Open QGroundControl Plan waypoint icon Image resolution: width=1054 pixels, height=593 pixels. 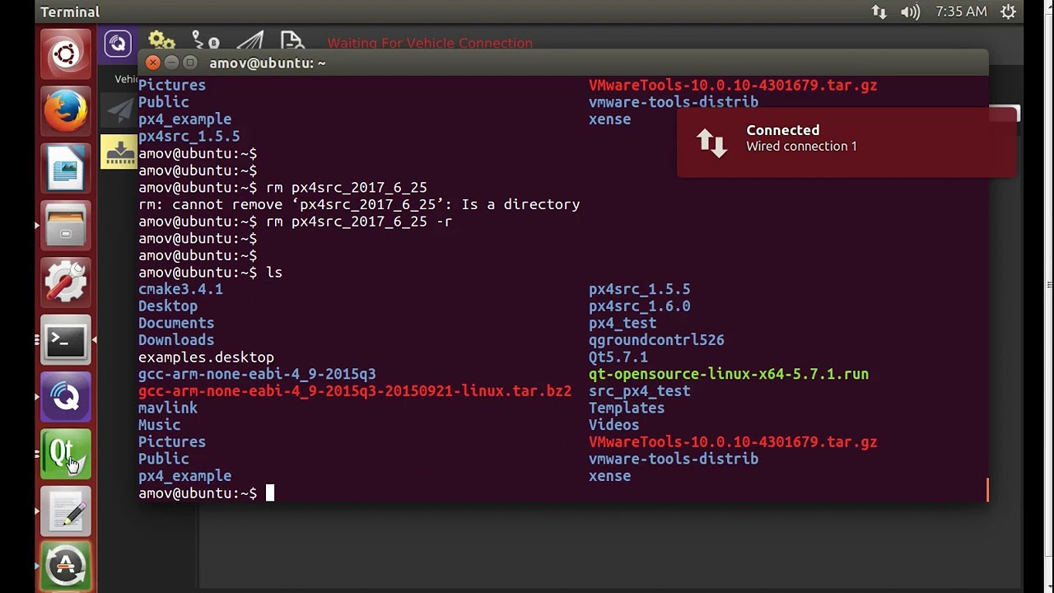tap(205, 41)
